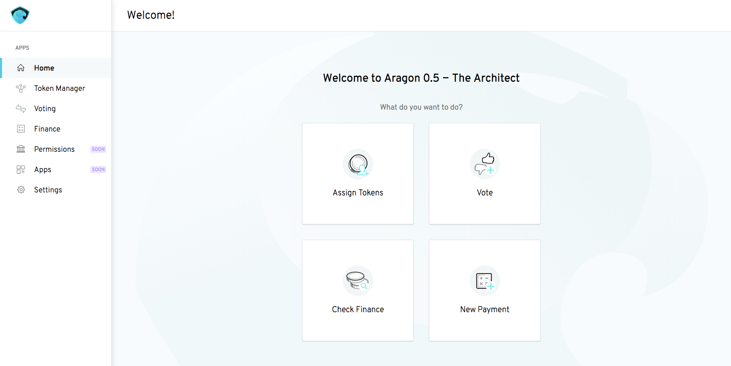The width and height of the screenshot is (731, 366).
Task: Open the Assign Tokens card
Action: coord(358,174)
